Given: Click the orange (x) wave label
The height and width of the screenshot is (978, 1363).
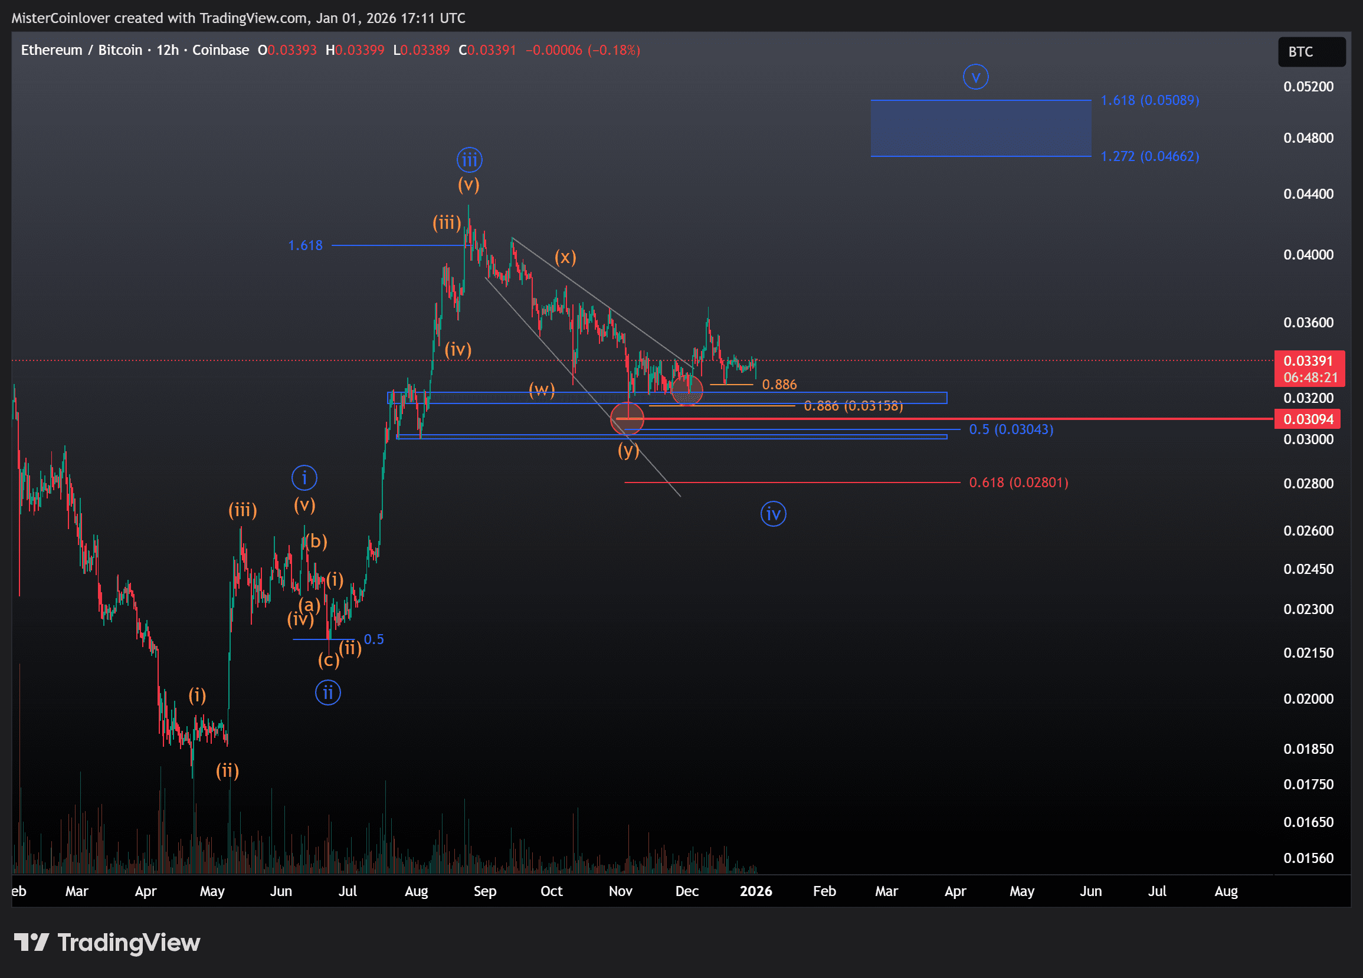Looking at the screenshot, I should (565, 257).
